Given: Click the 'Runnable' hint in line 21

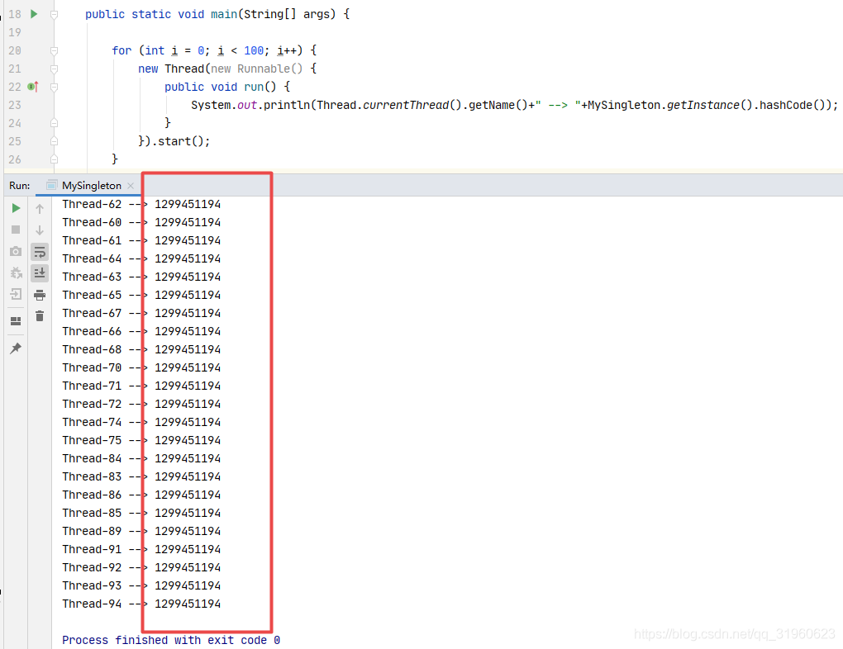Looking at the screenshot, I should click(264, 69).
